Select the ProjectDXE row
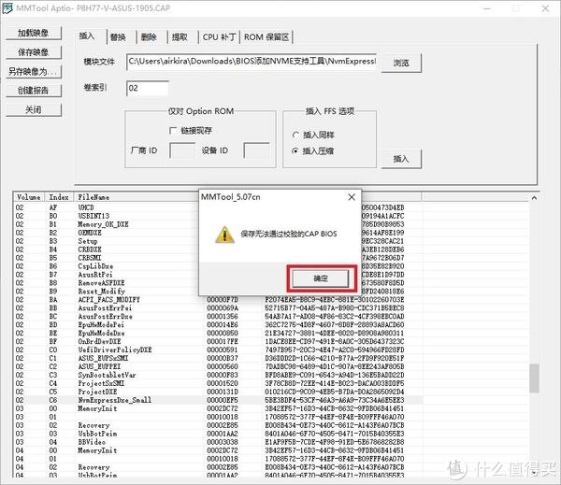The height and width of the screenshot is (485, 561). click(x=218, y=392)
